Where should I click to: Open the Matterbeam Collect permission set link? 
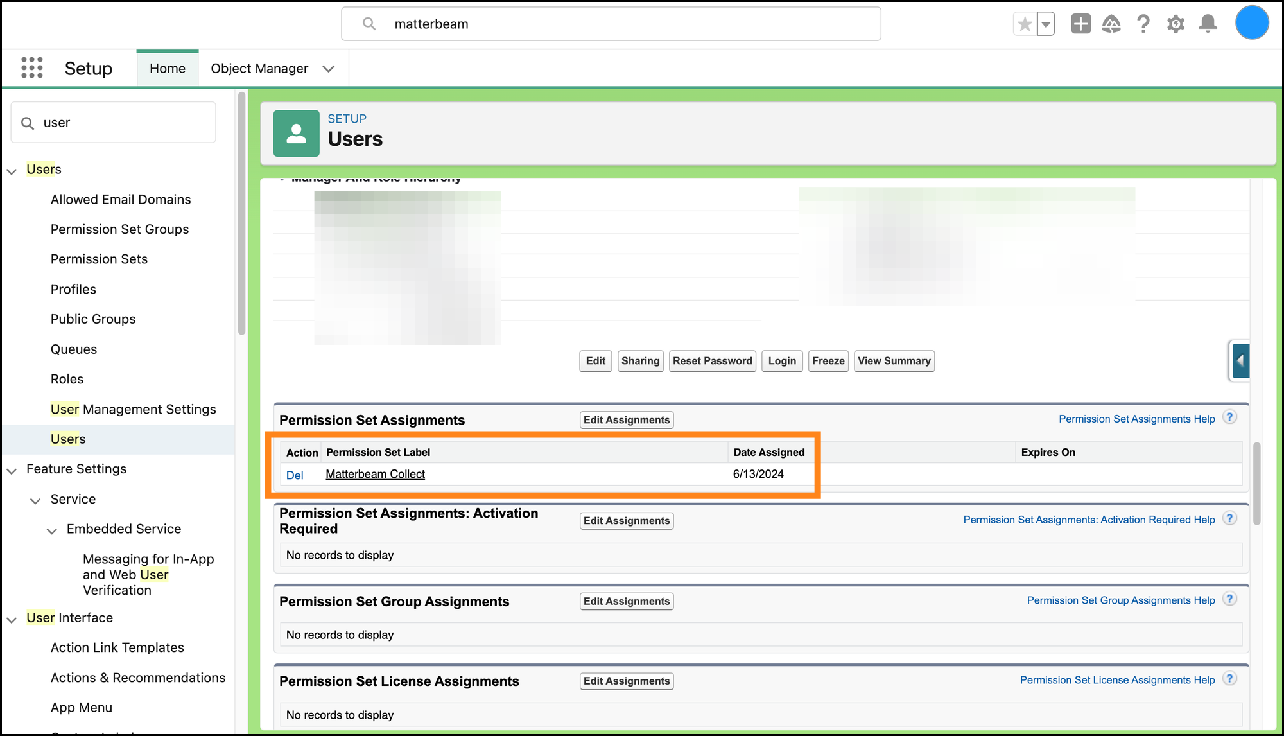(x=375, y=474)
